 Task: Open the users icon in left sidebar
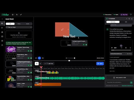[x=2, y=45]
